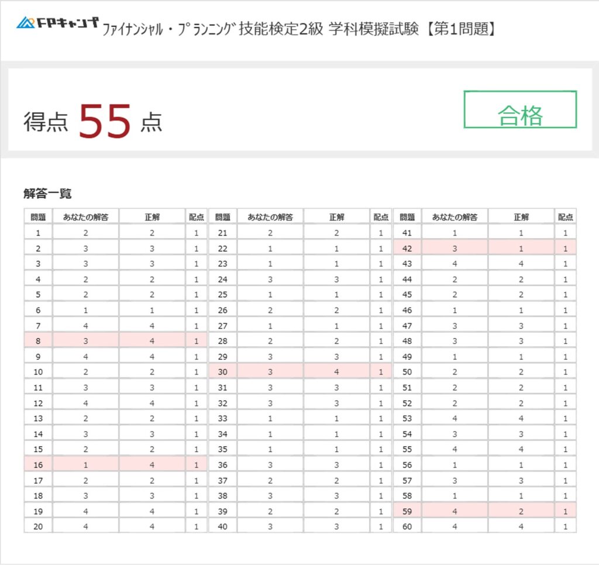
Task: Select highlighted question number 42 cell
Action: tap(407, 248)
